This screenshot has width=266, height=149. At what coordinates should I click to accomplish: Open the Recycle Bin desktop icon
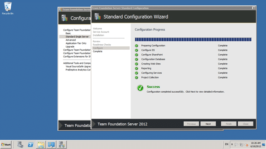(x=7, y=8)
